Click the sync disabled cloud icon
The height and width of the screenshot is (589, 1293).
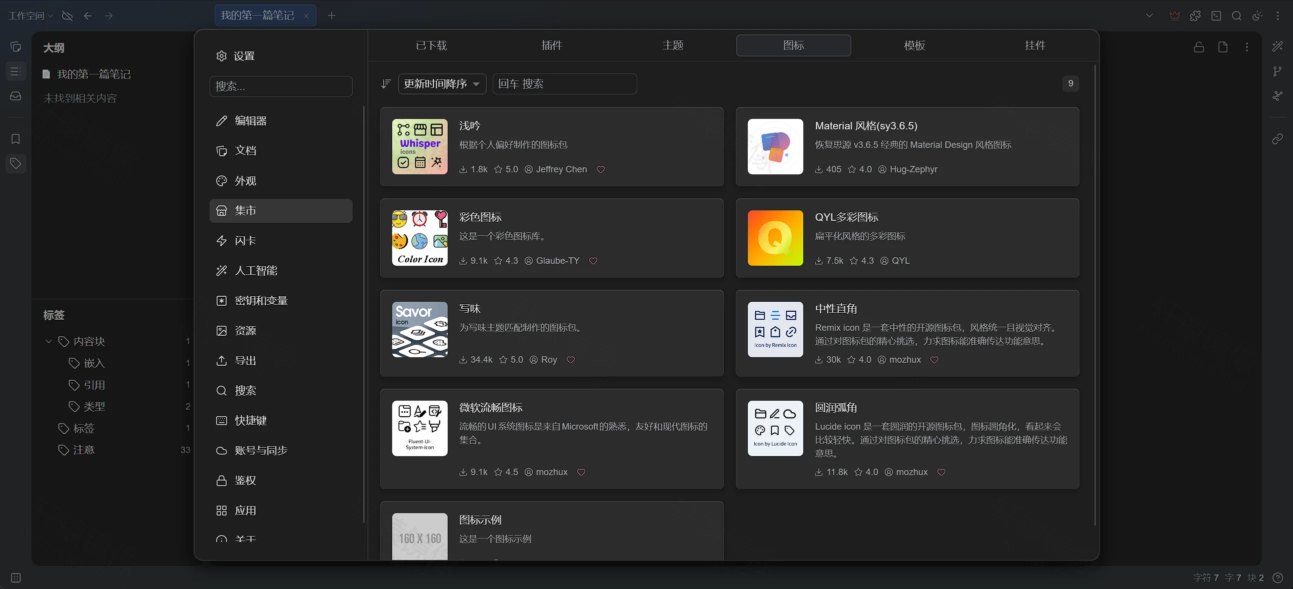click(67, 15)
